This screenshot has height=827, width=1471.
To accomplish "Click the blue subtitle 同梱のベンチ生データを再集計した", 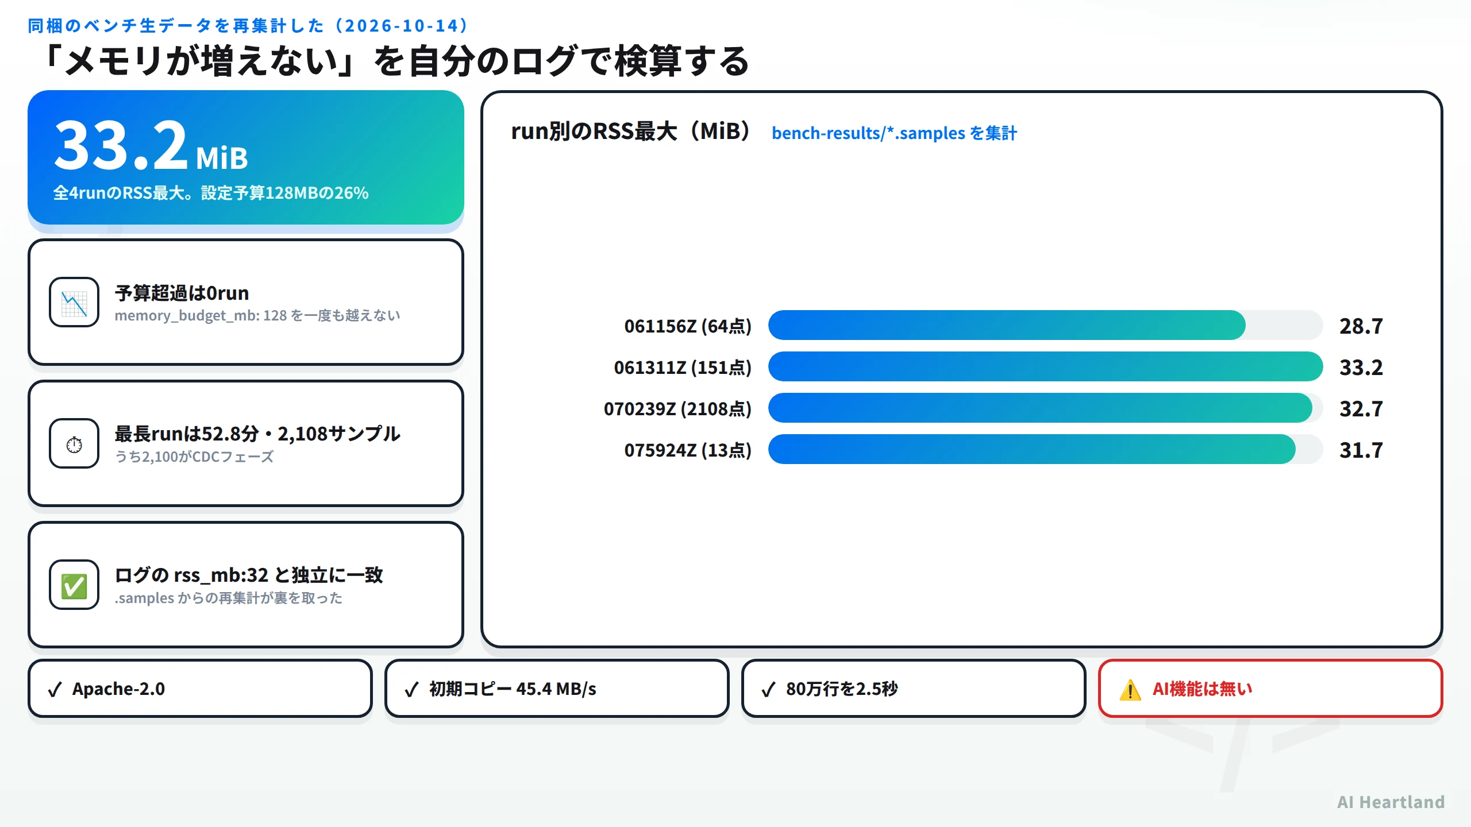I will (x=176, y=26).
